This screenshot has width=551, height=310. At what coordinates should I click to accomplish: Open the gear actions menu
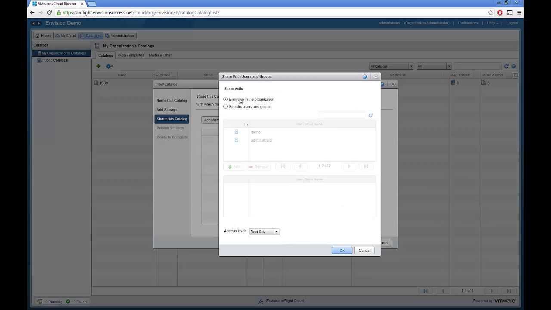click(x=109, y=66)
